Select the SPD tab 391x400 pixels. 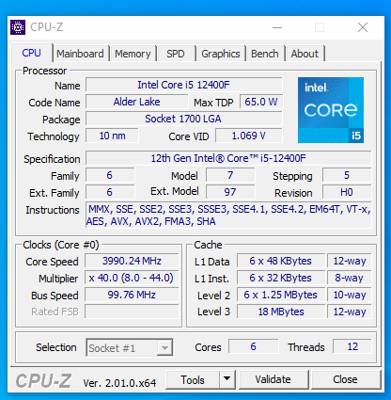[x=176, y=54]
